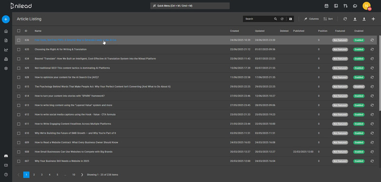
Task: Sort by the Created column header
Action: 234,31
